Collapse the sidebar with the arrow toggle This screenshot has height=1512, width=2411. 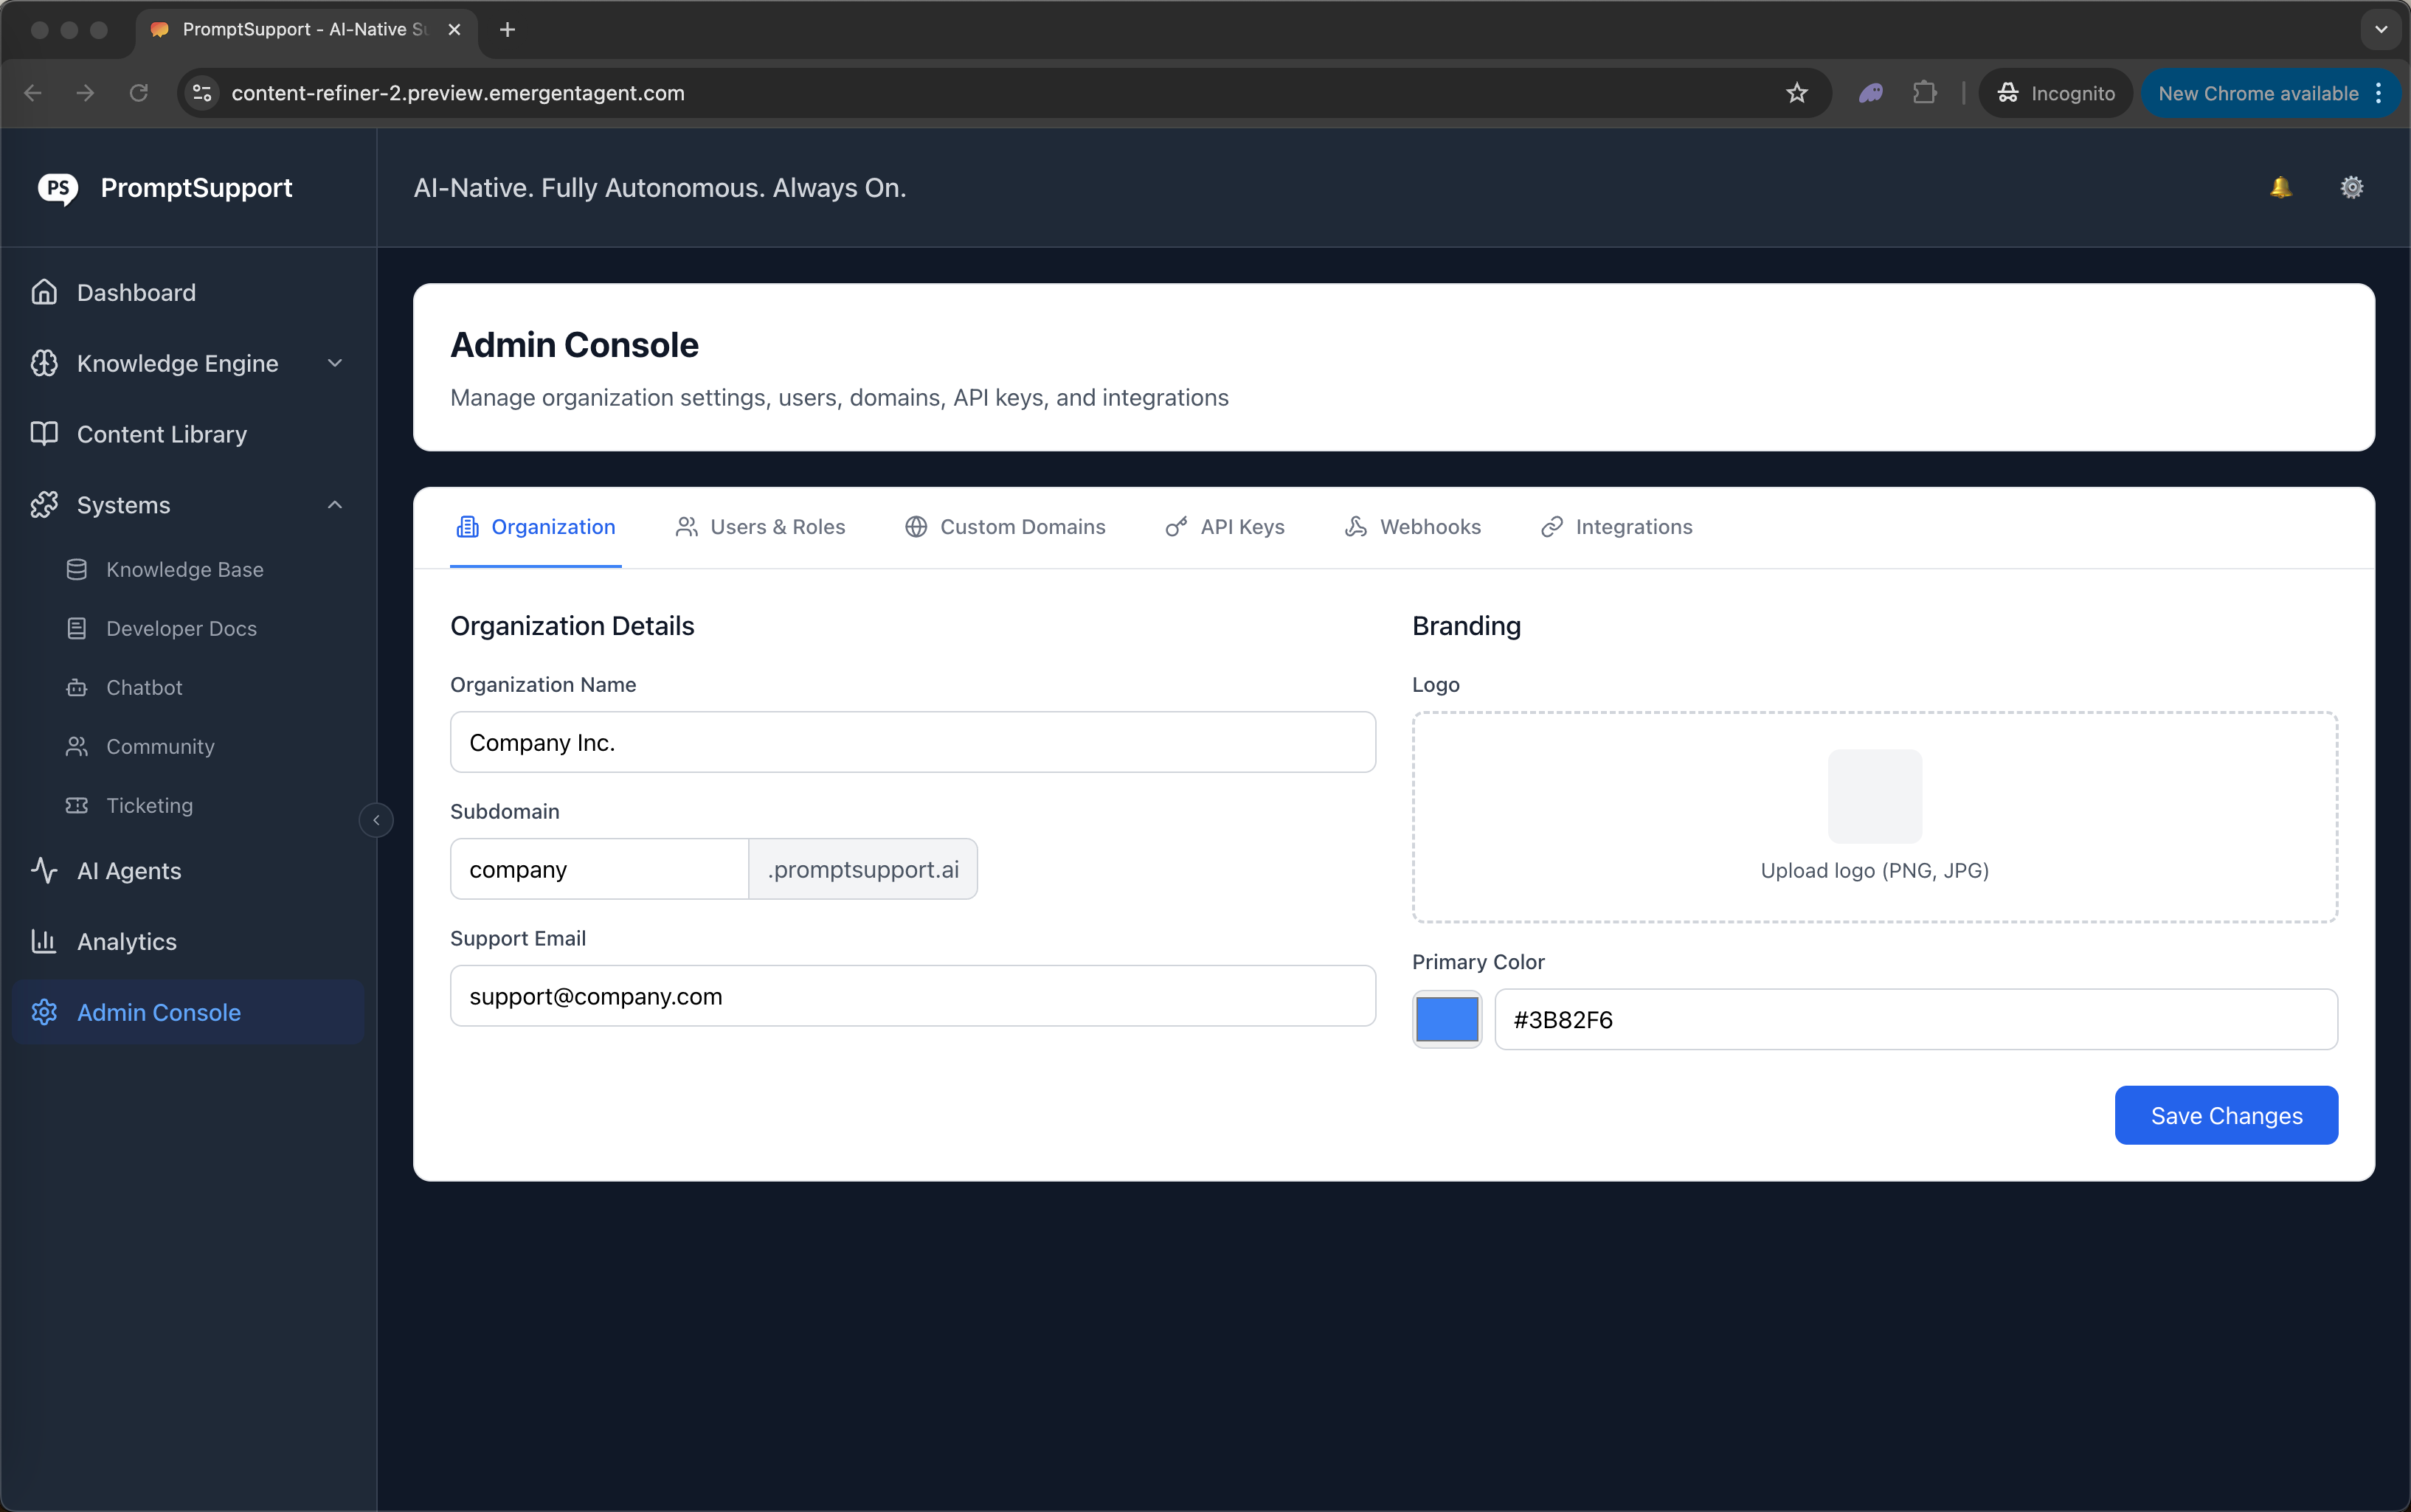pos(376,819)
